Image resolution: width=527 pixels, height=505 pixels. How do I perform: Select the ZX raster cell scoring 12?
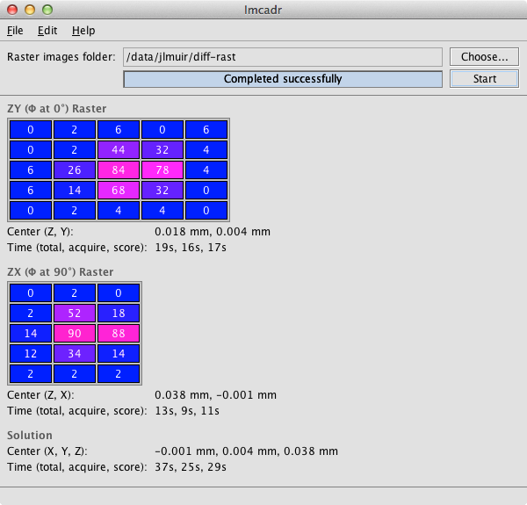[x=31, y=353]
